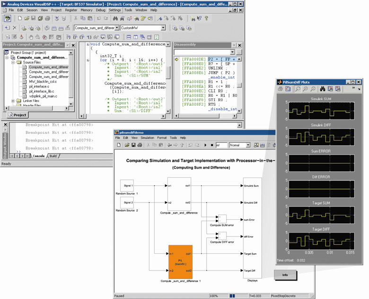Click library browser icon in Simulink toolbar
Screen dimensions: 369x299
(256, 145)
